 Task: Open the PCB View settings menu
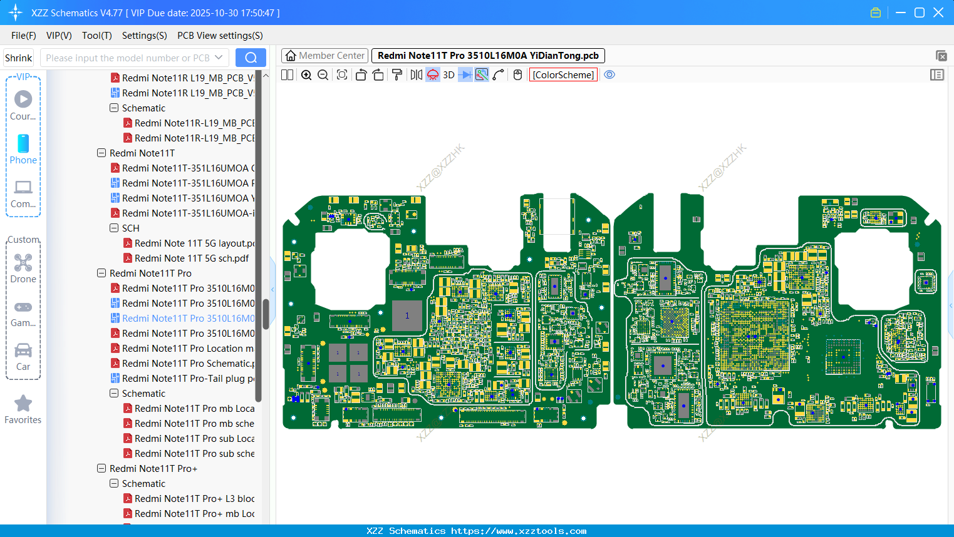pos(219,36)
